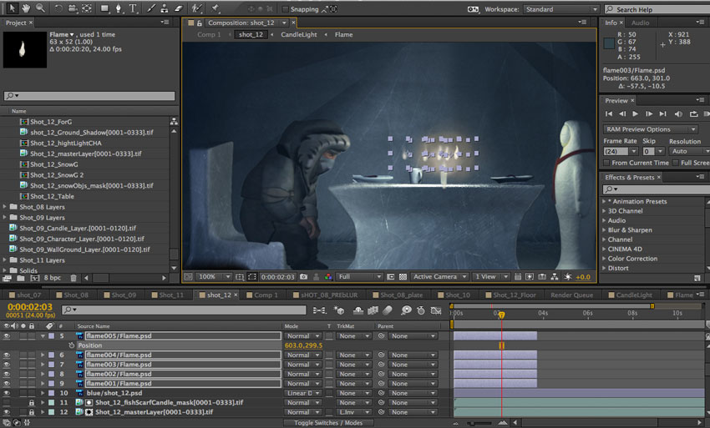Open RAM Preview Options dropdown
Image resolution: width=710 pixels, height=428 pixels.
click(651, 129)
